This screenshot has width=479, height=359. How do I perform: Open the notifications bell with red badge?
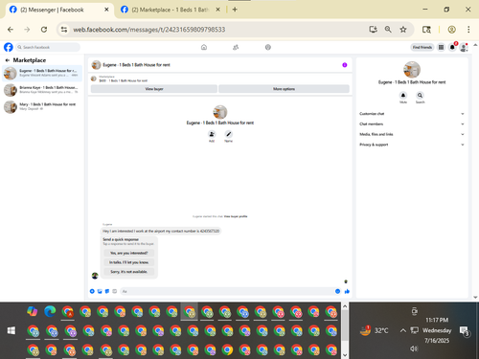(452, 47)
